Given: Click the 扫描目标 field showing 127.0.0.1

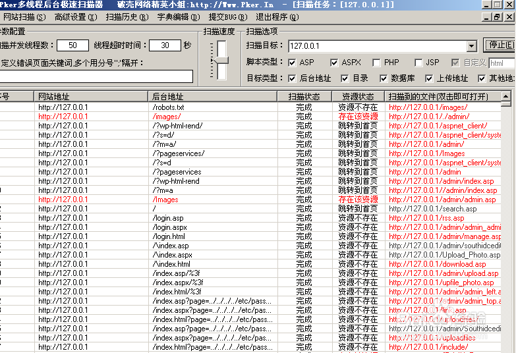Looking at the screenshot, I should pyautogui.click(x=377, y=46).
